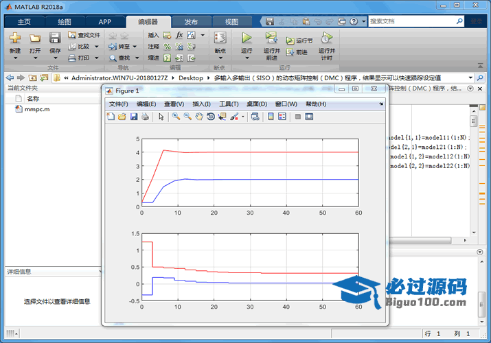Viewport: 491px width, 343px height.
Task: Click the uncomment icon with x
Action: point(179,47)
